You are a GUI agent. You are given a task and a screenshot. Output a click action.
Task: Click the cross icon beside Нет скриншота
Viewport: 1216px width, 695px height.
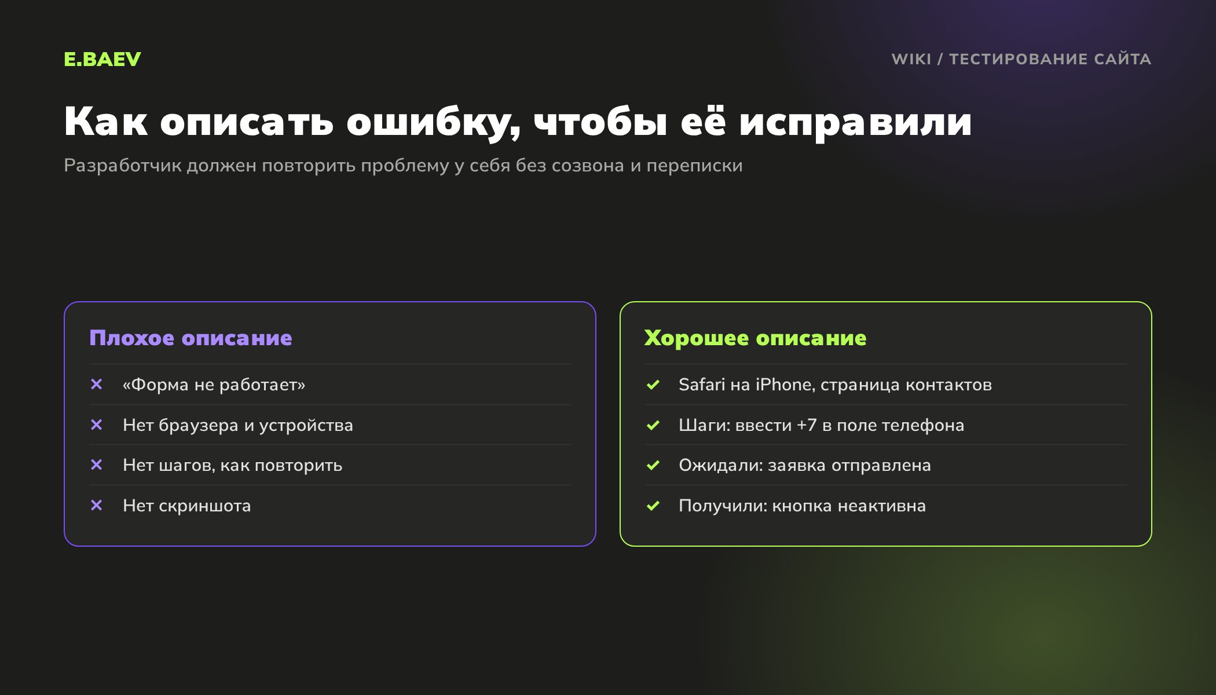coord(97,505)
